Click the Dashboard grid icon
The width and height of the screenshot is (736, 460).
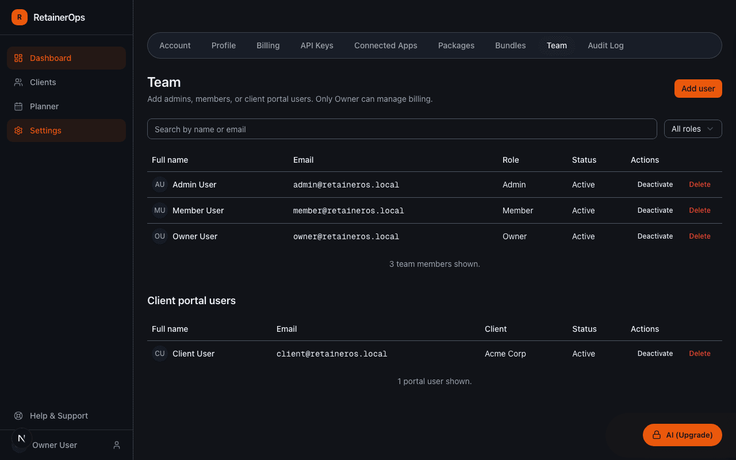[x=18, y=58]
